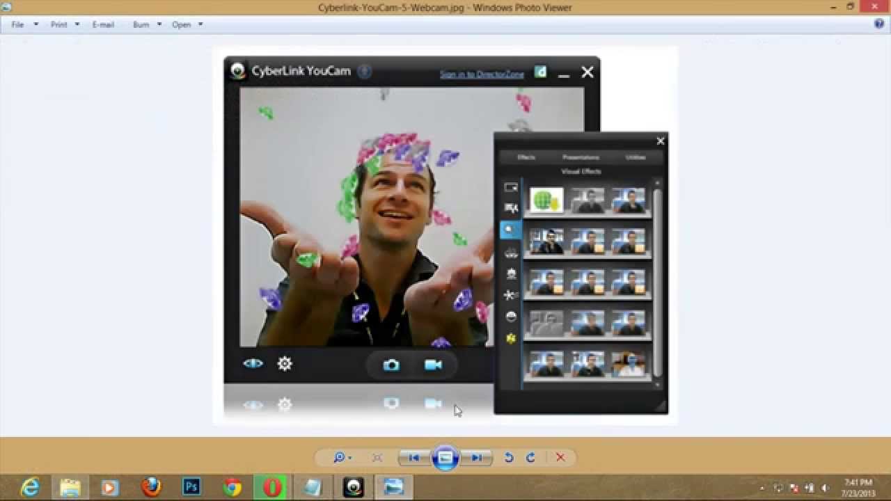This screenshot has width=891, height=501.
Task: Click the E-mail toolbar command
Action: pos(103,24)
